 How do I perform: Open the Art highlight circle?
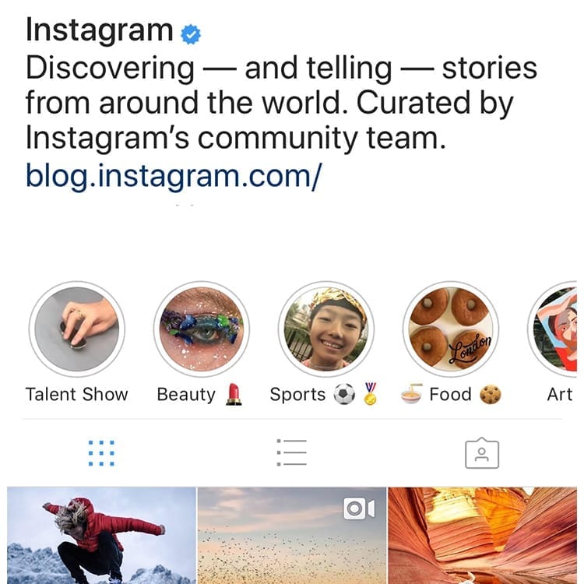553,329
